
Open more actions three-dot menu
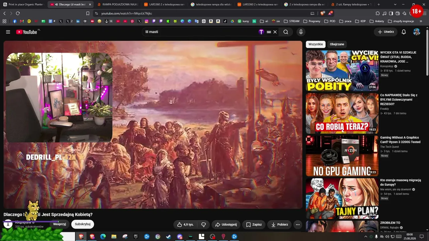tap(298, 224)
